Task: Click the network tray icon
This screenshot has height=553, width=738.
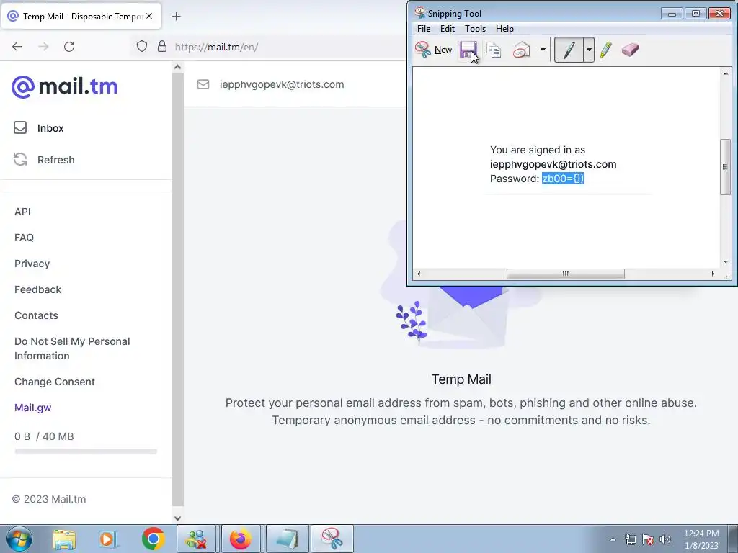Action: click(x=630, y=539)
